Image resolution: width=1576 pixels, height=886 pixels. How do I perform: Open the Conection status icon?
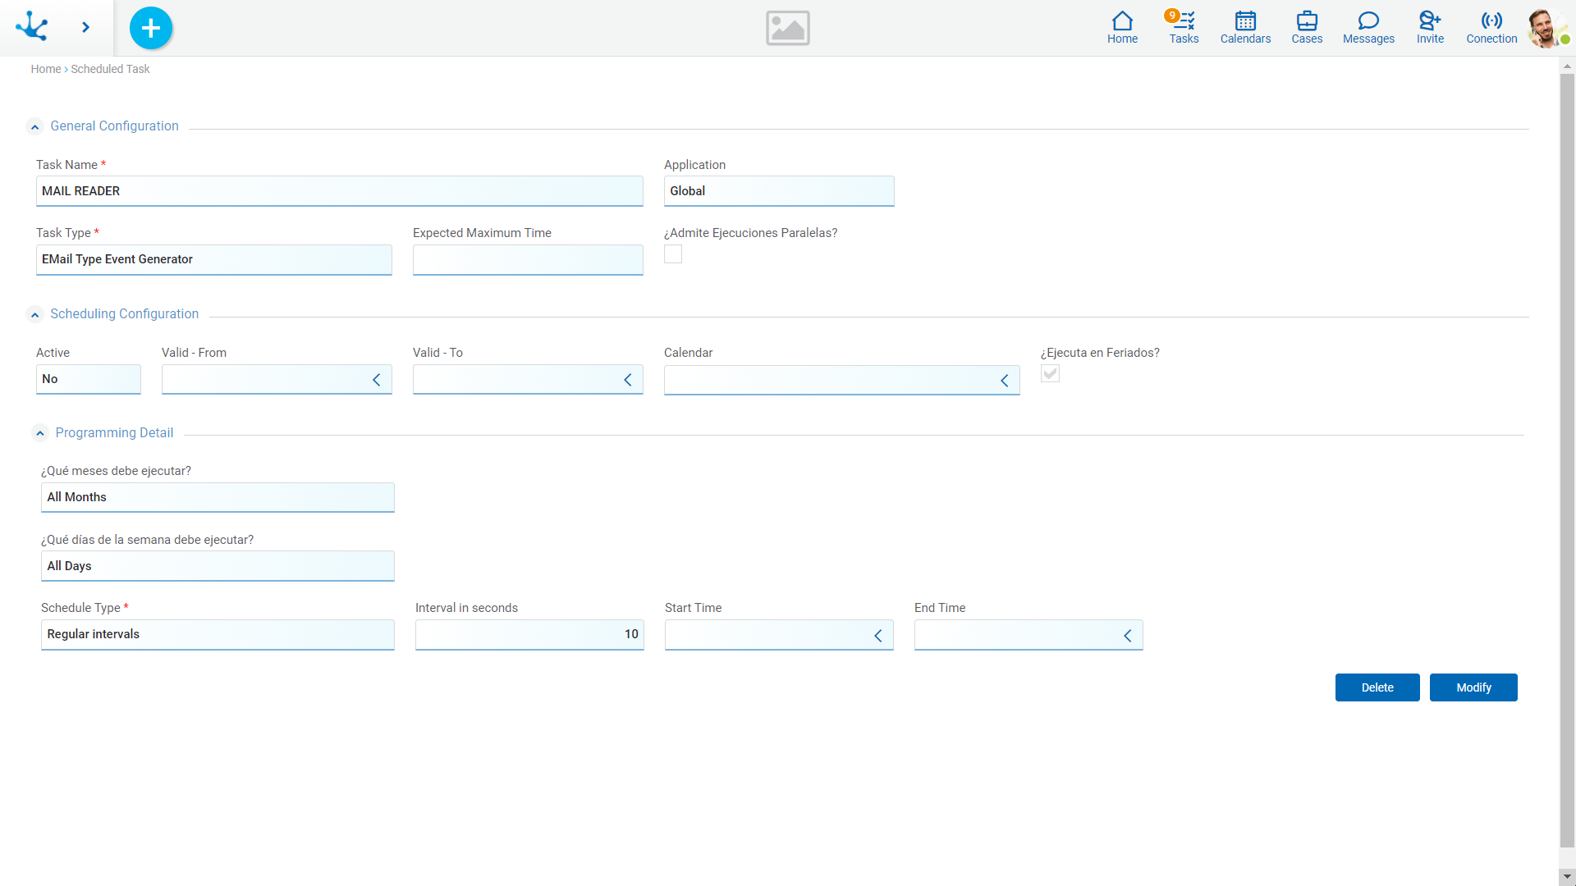1491,27
